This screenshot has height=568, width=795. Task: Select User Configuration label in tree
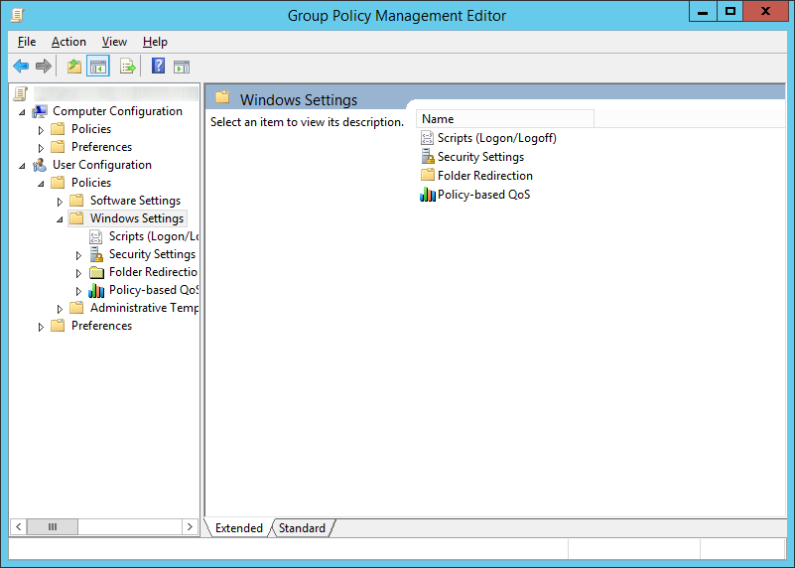102,165
